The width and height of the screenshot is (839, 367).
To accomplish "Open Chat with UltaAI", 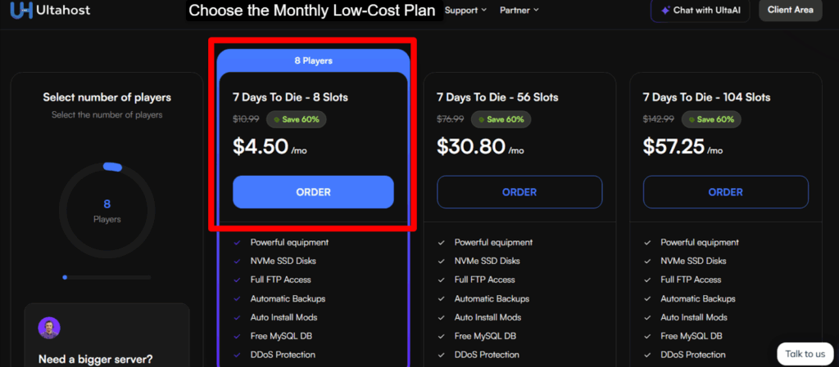I will click(x=701, y=11).
